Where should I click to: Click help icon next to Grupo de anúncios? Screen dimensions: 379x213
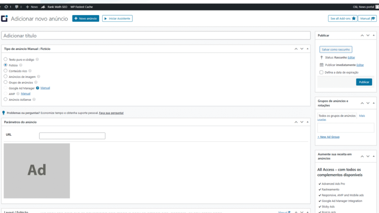tap(36, 82)
